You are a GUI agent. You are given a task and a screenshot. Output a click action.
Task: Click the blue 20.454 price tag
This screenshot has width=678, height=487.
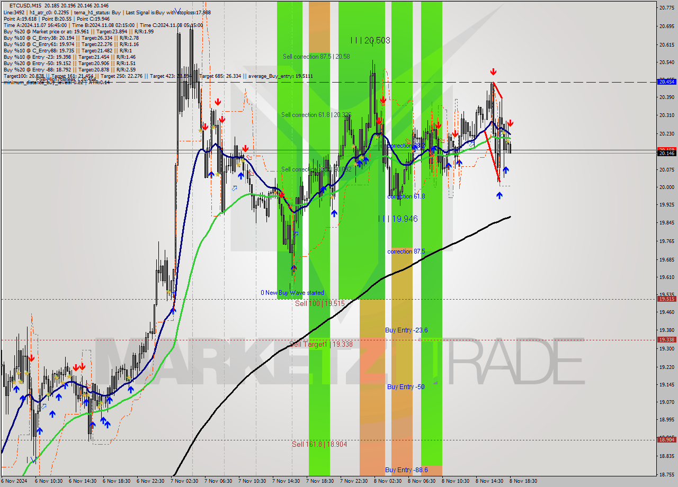point(666,82)
